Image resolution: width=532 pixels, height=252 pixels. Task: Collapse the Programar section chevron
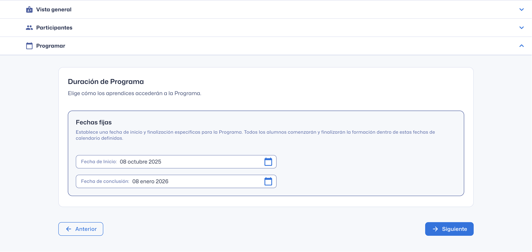521,46
